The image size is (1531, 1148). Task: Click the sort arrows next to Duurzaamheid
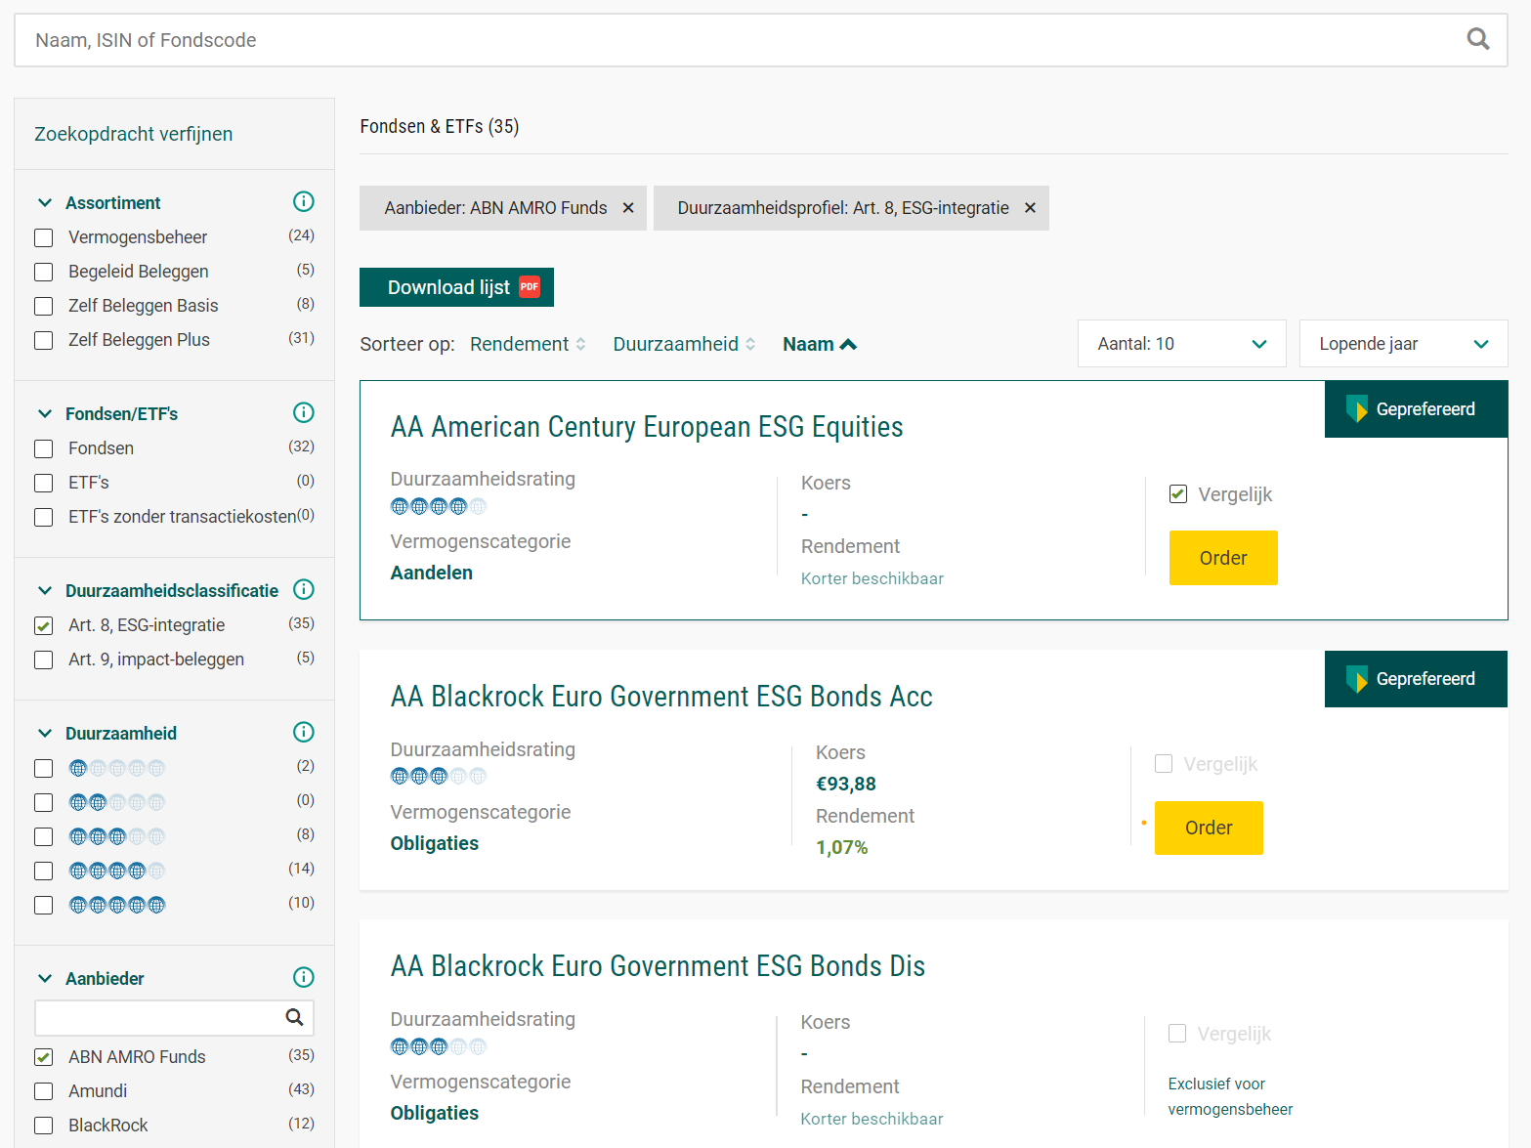tap(750, 344)
